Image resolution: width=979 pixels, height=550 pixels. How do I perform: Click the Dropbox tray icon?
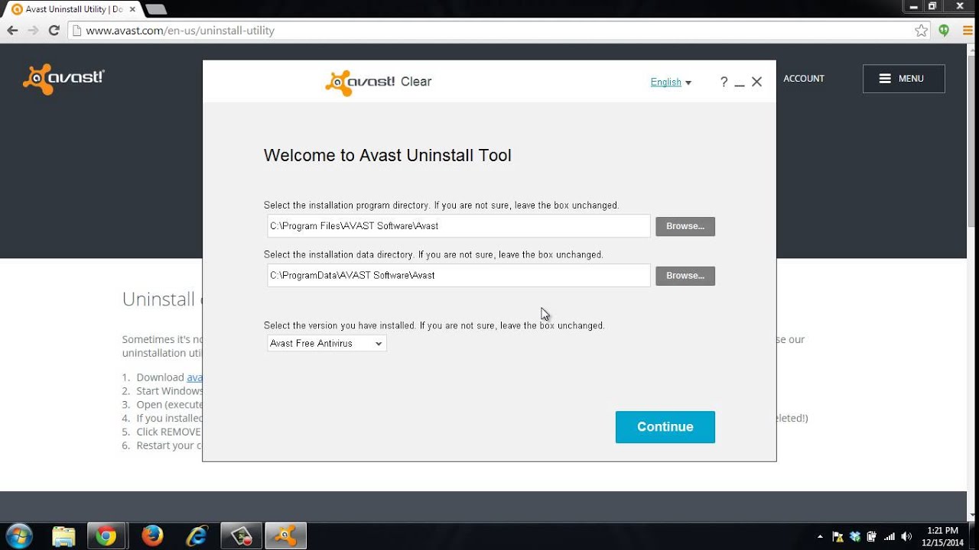tap(855, 536)
